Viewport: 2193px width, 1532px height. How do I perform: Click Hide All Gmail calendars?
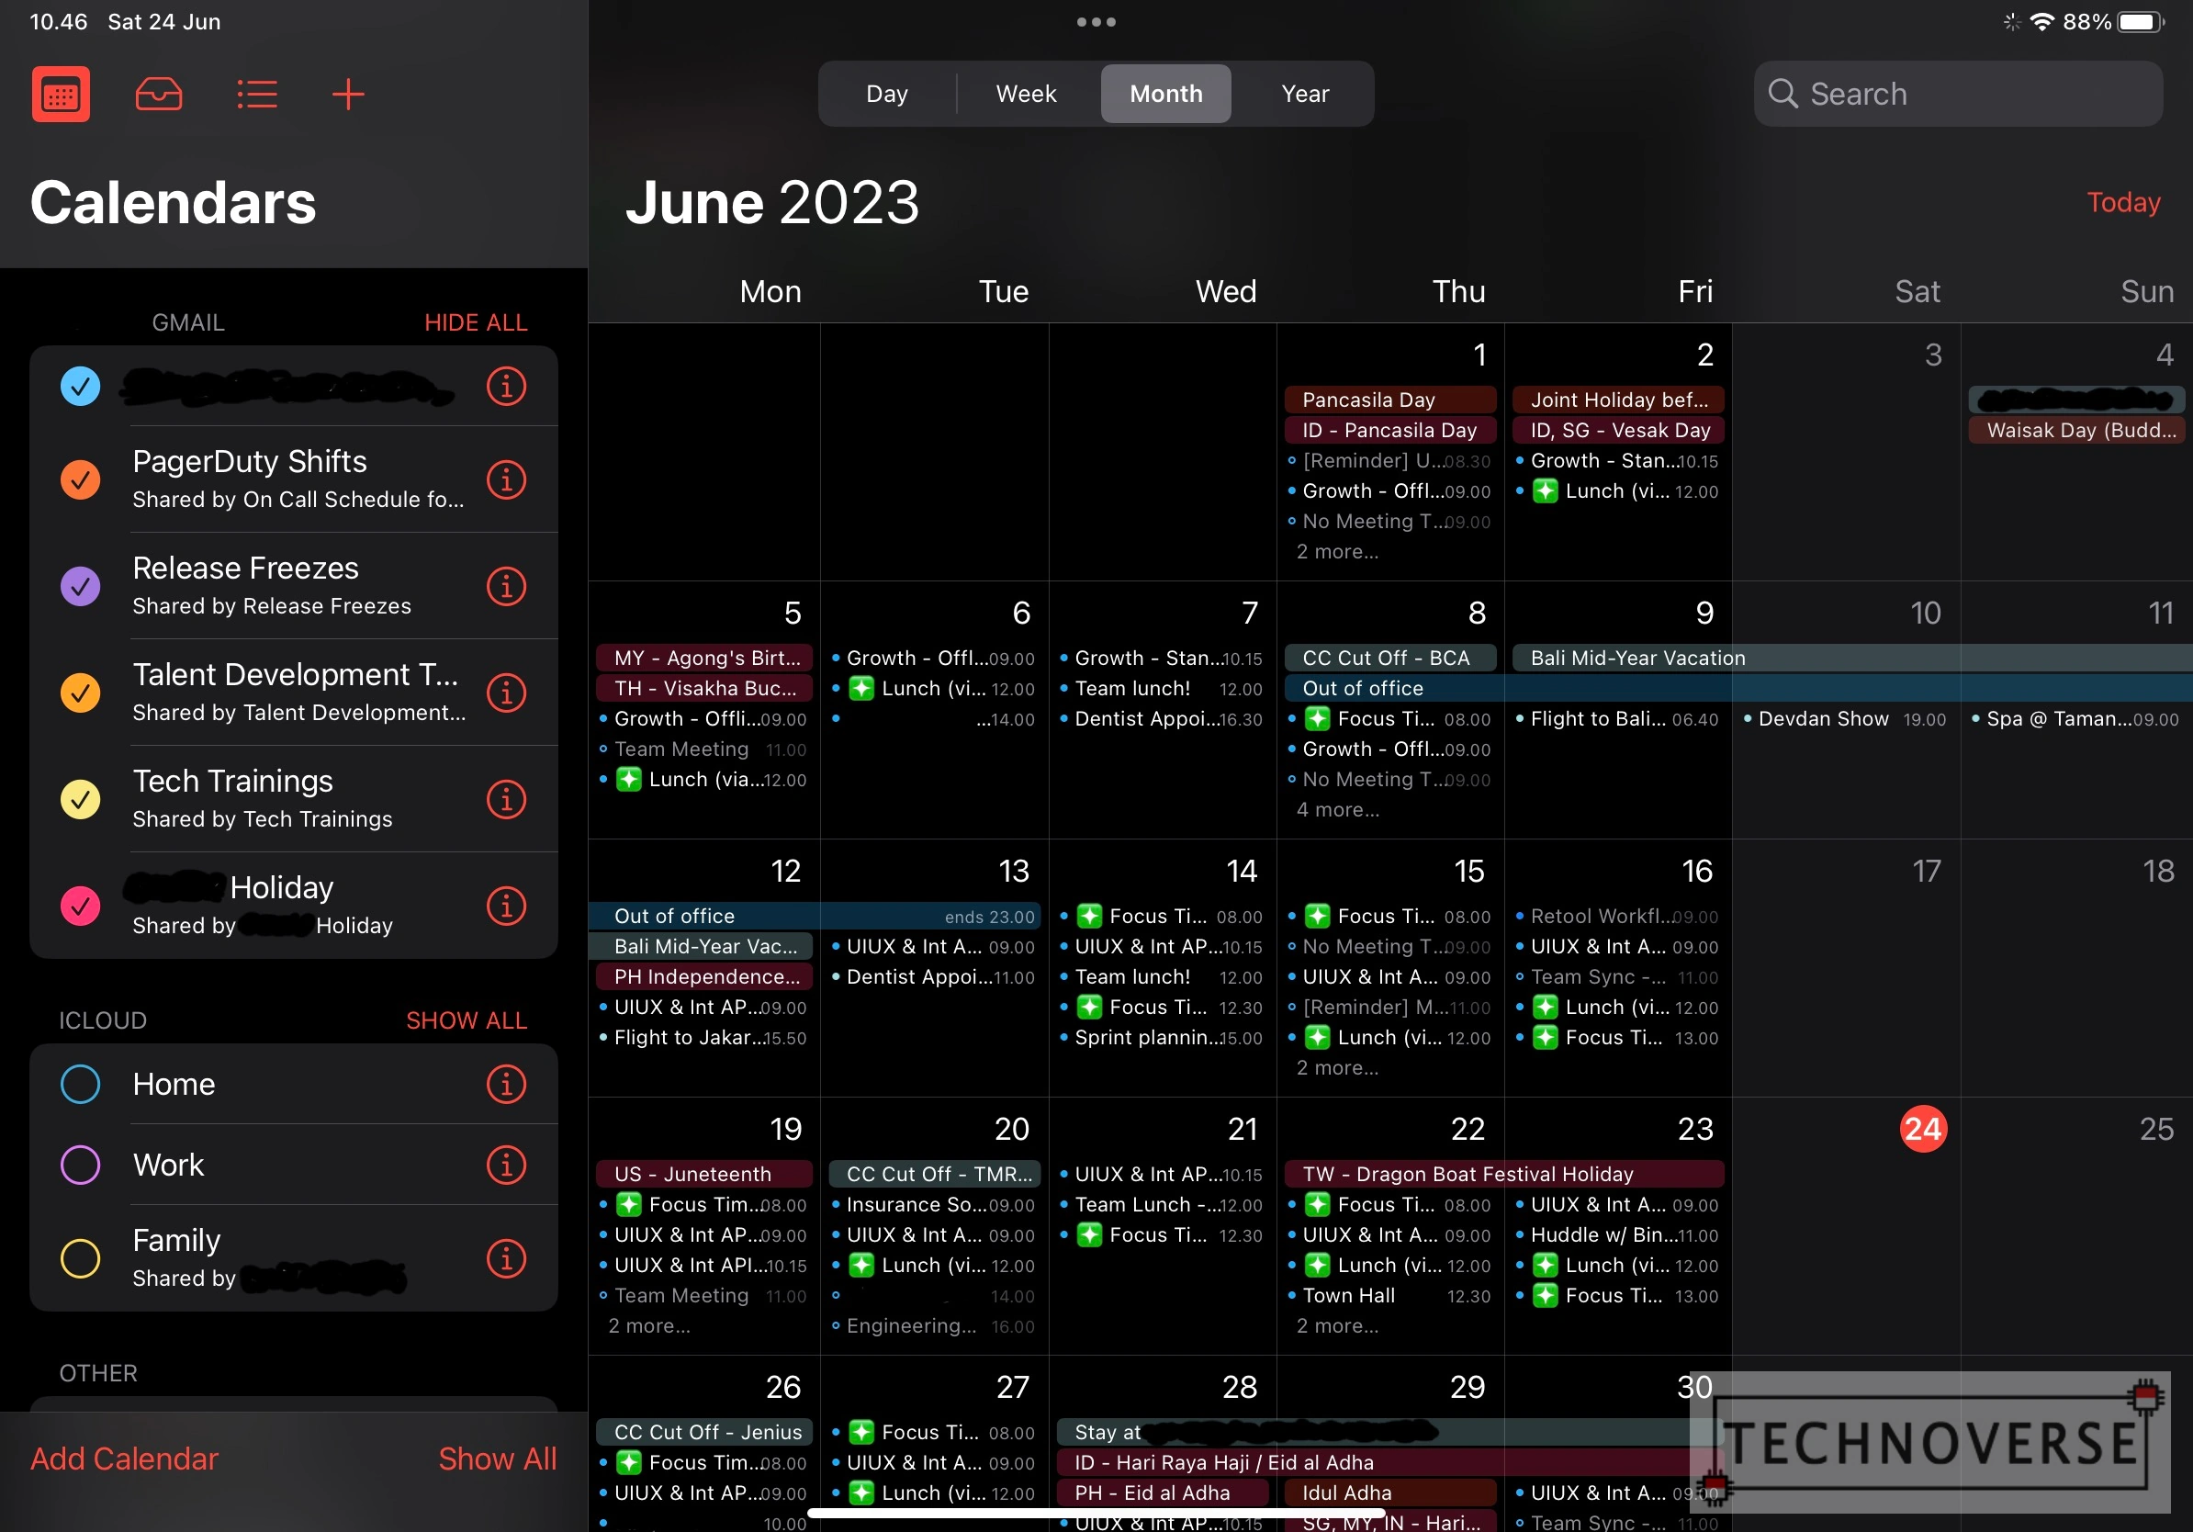click(x=475, y=320)
